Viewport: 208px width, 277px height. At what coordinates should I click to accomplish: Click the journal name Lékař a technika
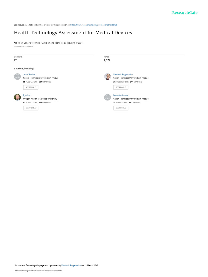tap(45, 43)
